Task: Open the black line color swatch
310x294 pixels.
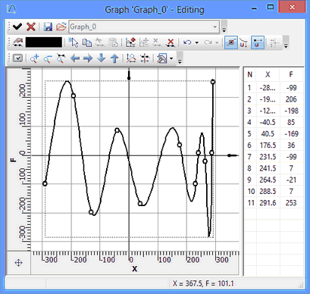Action: tap(44, 42)
